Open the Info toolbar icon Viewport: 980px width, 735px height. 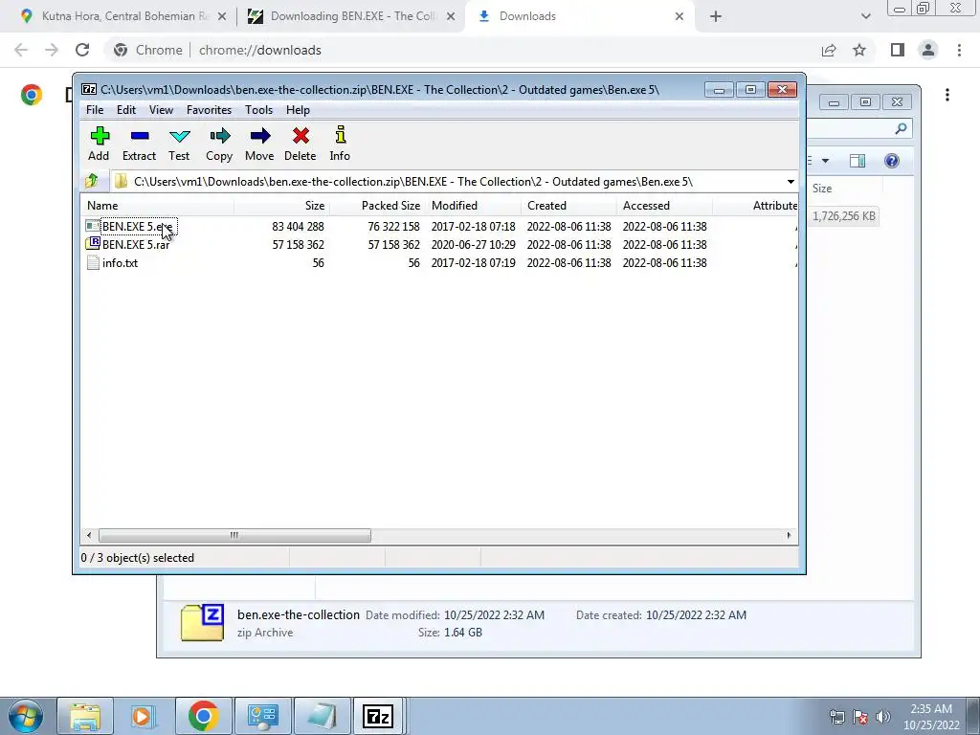[x=340, y=144]
